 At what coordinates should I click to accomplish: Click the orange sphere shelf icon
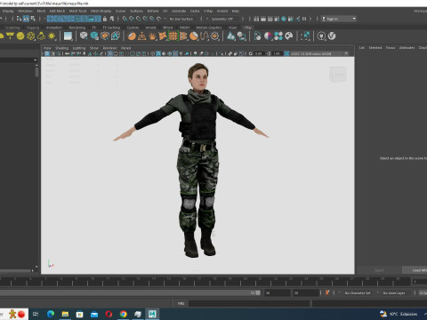pyautogui.click(x=132, y=36)
